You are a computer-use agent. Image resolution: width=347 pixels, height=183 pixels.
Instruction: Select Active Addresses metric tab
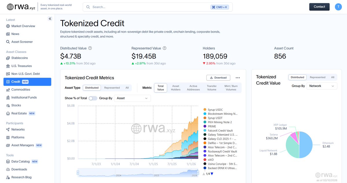(x=193, y=88)
